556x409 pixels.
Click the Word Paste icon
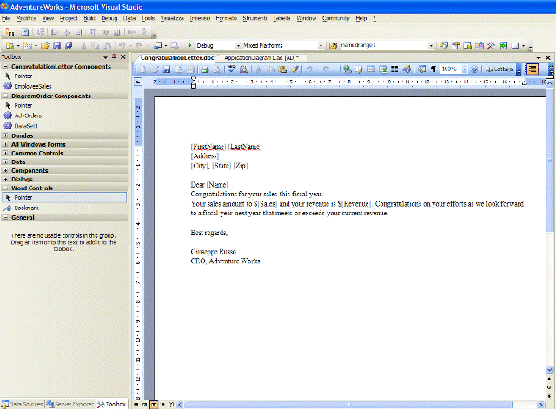pyautogui.click(x=282, y=69)
